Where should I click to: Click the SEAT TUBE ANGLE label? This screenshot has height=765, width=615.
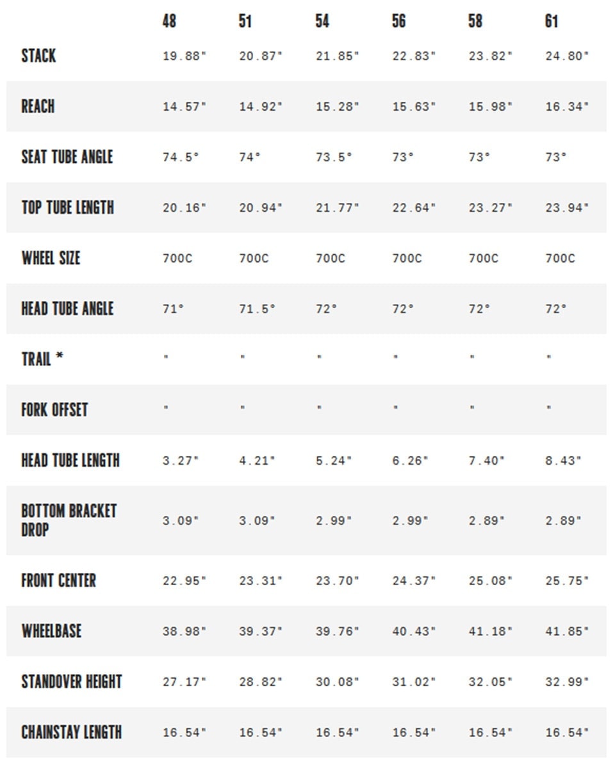67,157
